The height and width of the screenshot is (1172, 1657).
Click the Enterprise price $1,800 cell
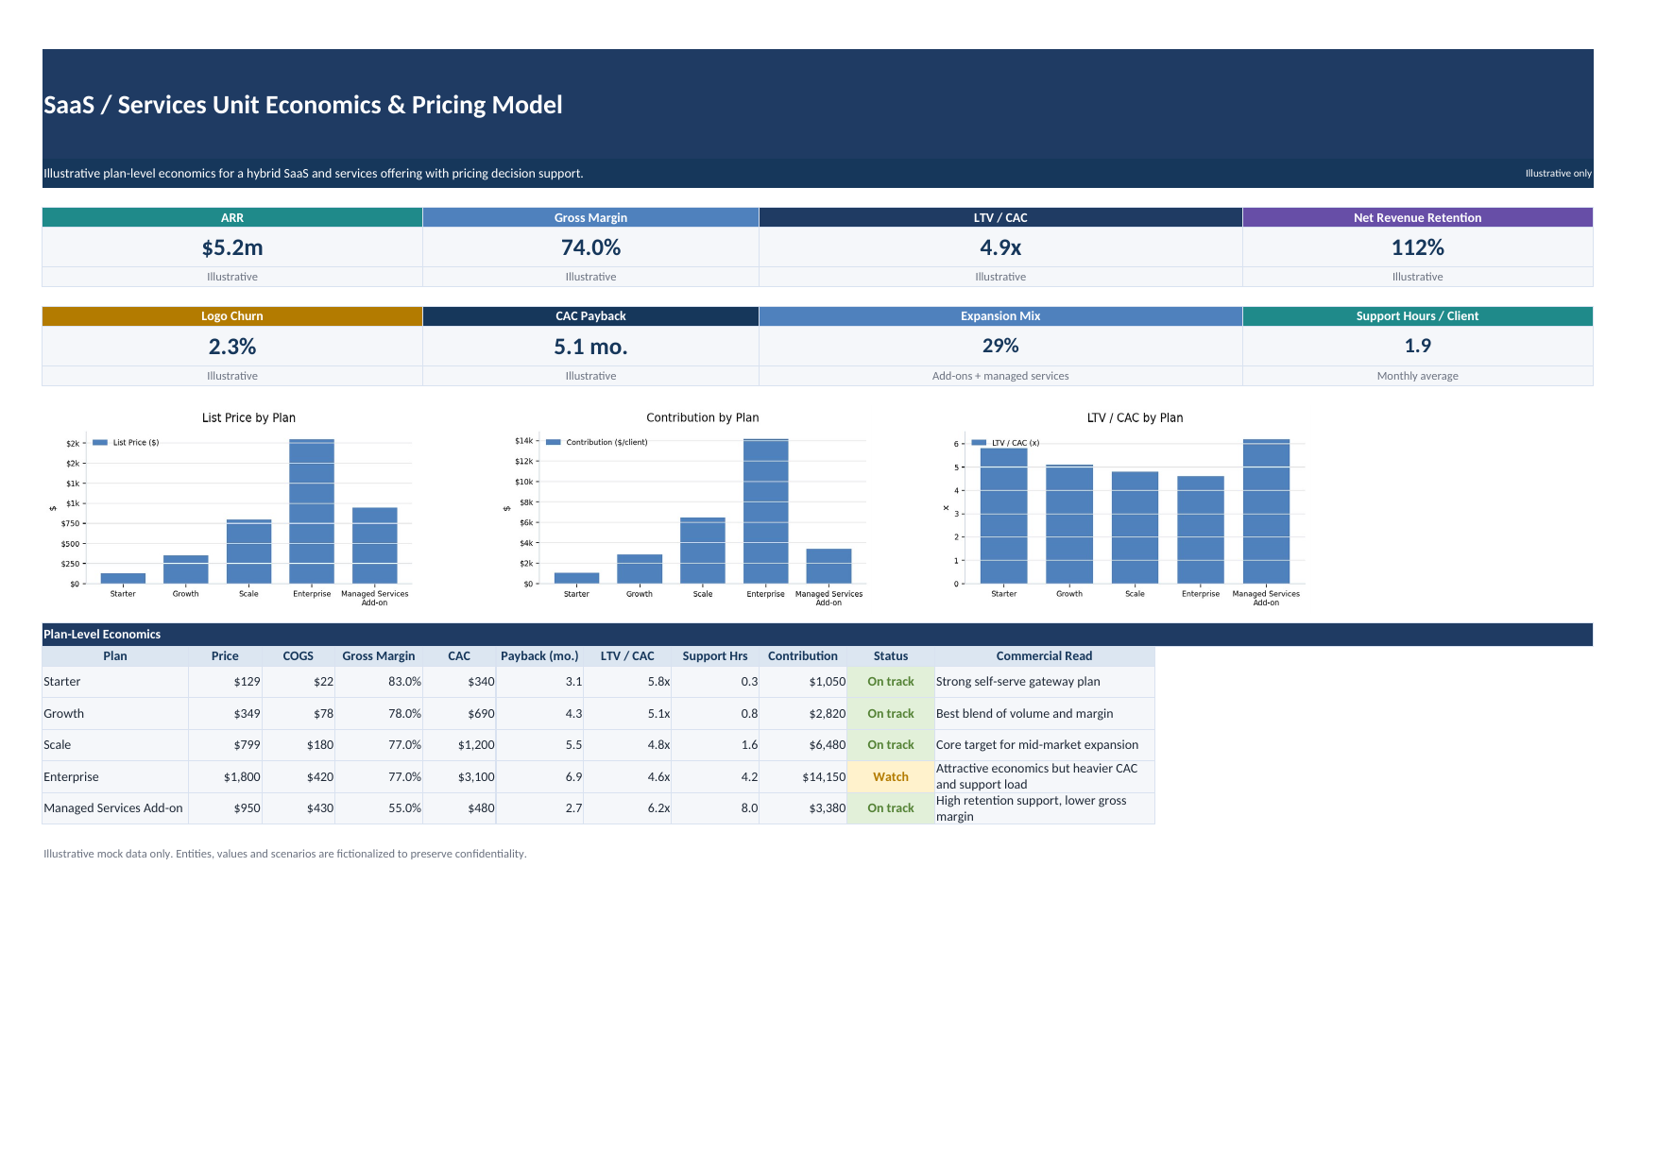tap(225, 777)
